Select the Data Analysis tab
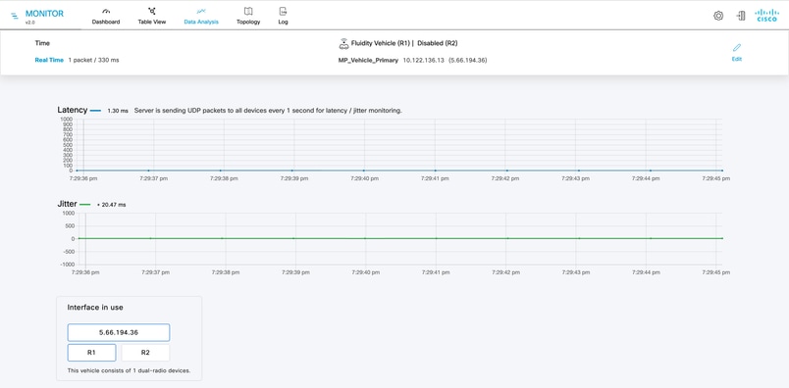 click(201, 17)
